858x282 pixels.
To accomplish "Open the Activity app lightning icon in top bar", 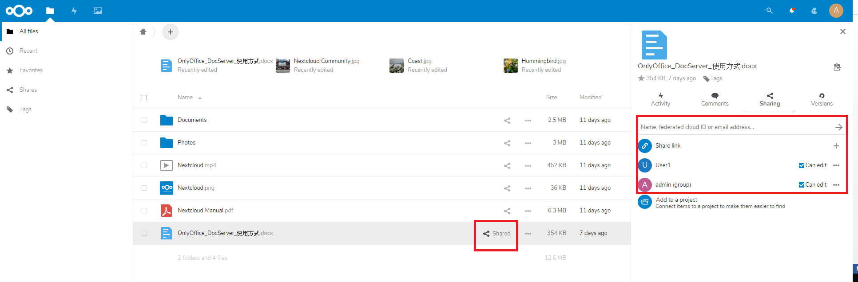I will click(x=74, y=11).
